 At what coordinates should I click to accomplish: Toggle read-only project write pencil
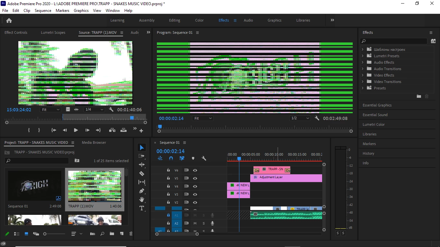(x=7, y=234)
